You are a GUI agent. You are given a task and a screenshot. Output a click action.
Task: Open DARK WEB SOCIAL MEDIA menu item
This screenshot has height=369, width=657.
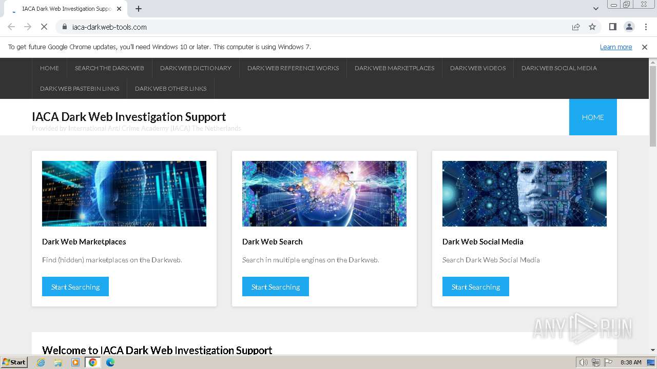pos(559,68)
